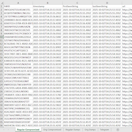Select hWID cell HYUITSCYCLKPTQ9EC3
The image size is (132, 132).
[x=18, y=51]
